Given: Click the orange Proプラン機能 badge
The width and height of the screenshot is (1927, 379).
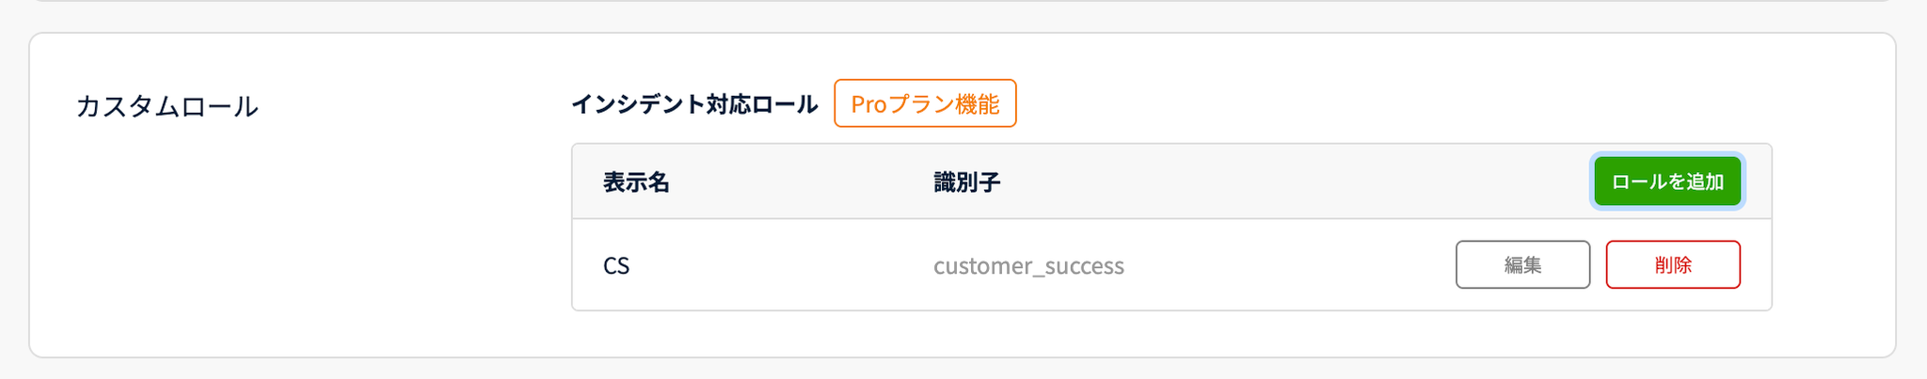Looking at the screenshot, I should [924, 103].
